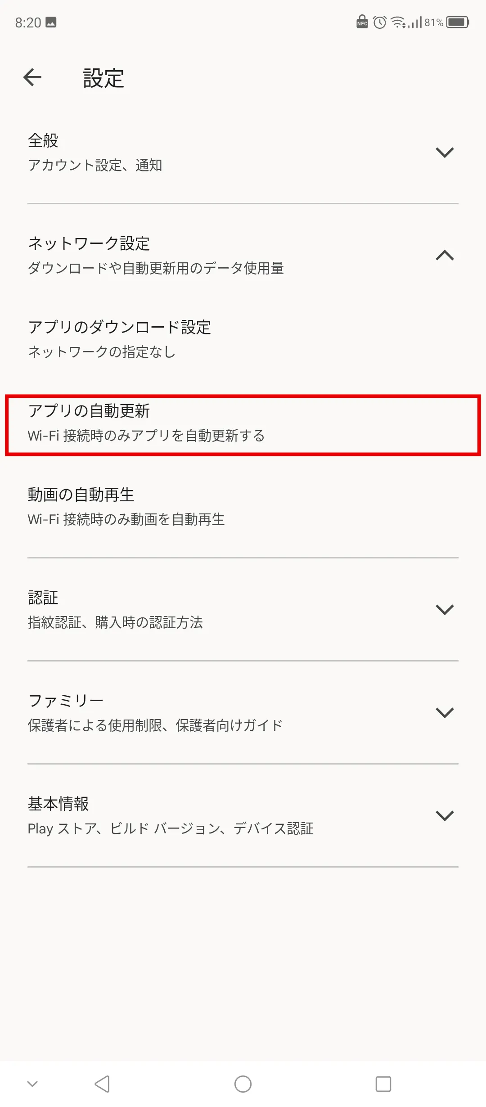Expand the 基本情報 section chevron

pyautogui.click(x=445, y=815)
